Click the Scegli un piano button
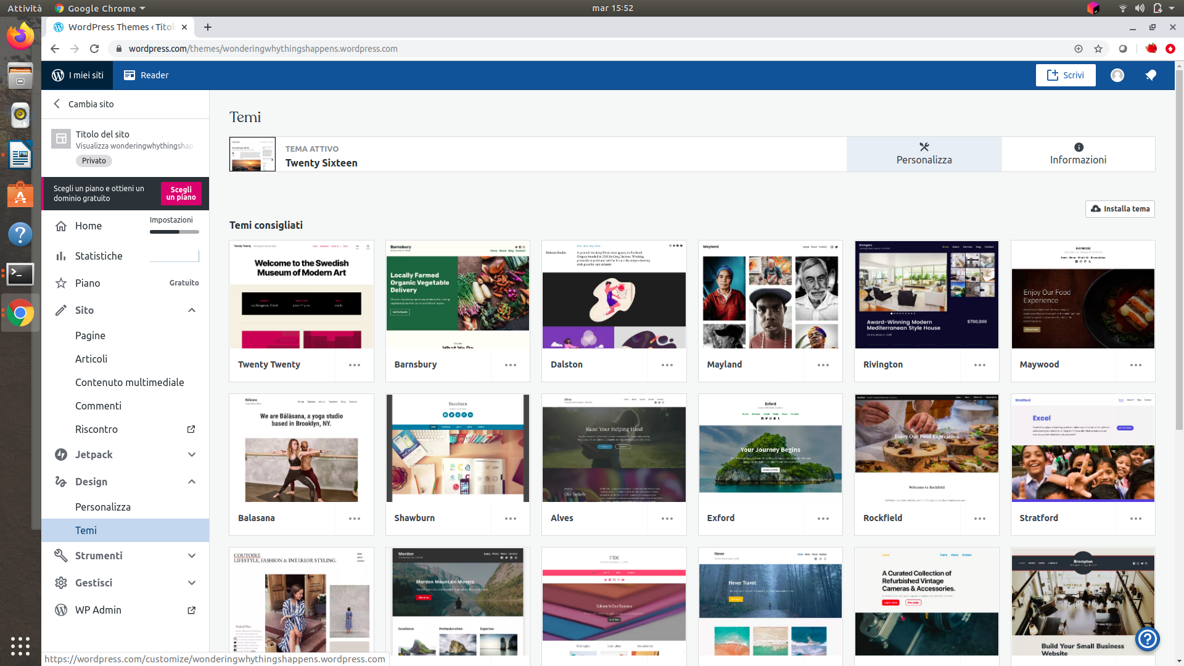The height and width of the screenshot is (666, 1184). pos(181,194)
